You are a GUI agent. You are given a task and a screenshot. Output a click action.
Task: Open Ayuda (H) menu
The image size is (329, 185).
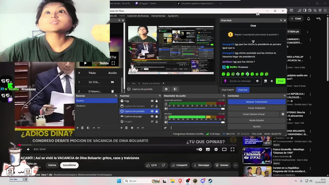tap(173, 16)
